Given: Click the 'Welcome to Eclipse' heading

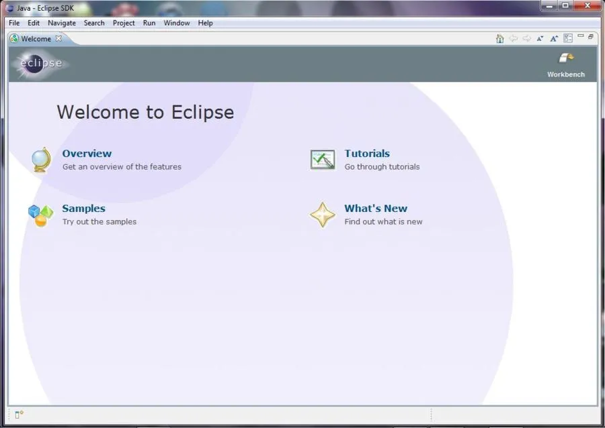Looking at the screenshot, I should coord(145,112).
